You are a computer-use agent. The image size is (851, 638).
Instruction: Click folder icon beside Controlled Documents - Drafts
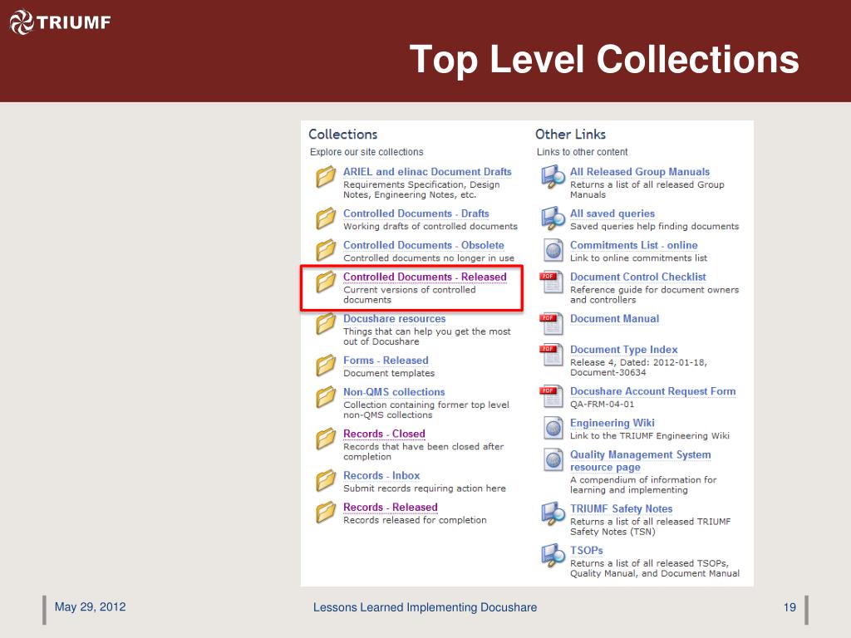[x=326, y=218]
